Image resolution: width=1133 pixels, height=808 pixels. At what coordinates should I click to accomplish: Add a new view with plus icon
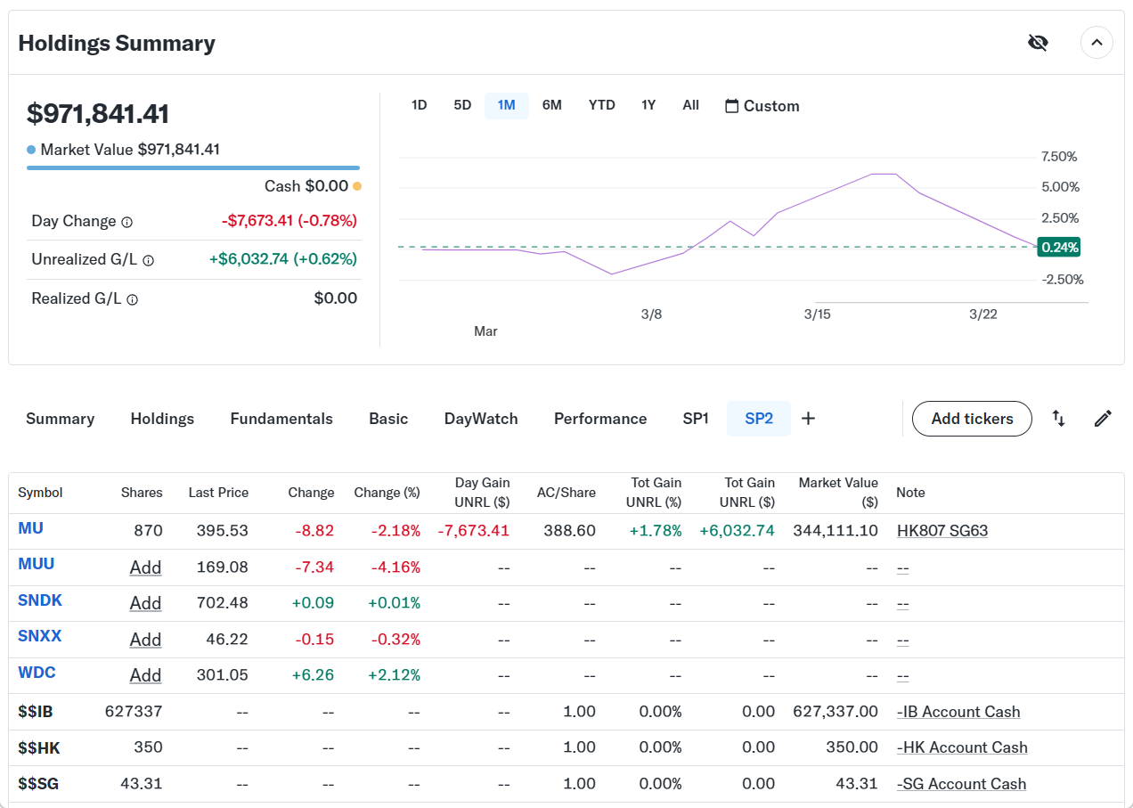(x=808, y=419)
